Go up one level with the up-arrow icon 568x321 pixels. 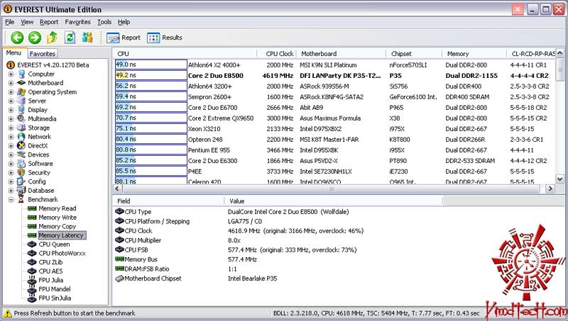(53, 38)
